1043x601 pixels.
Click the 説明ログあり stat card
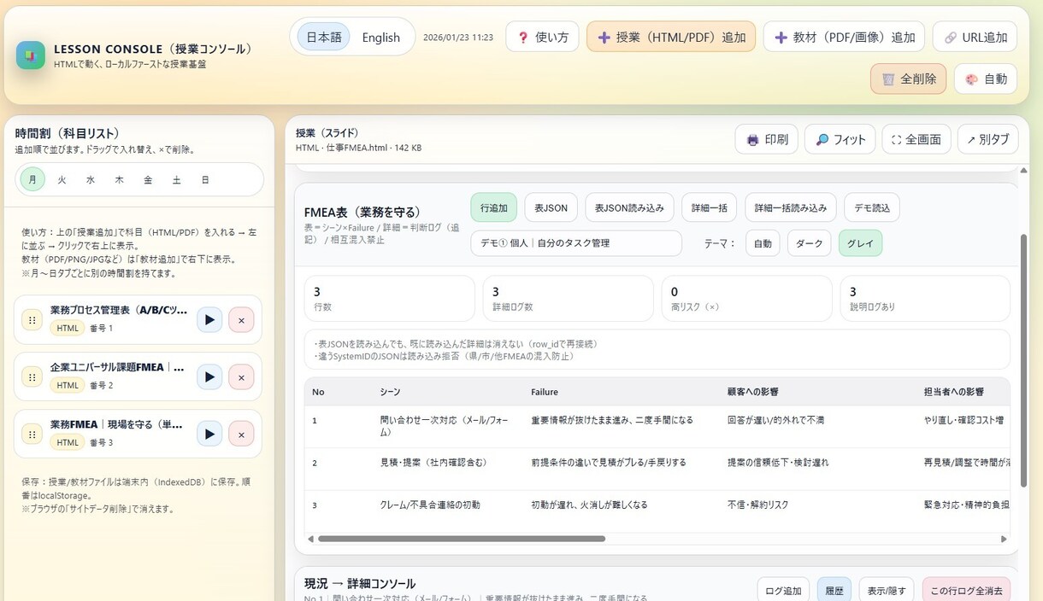coord(925,299)
